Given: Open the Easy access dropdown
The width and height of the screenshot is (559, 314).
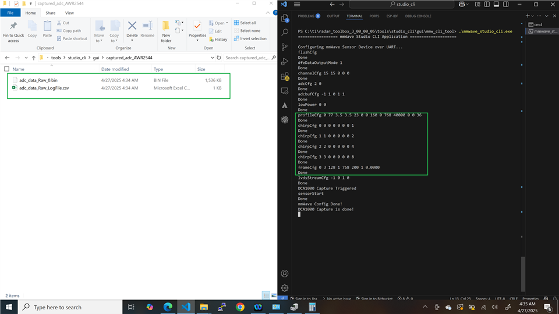Looking at the screenshot, I should [x=179, y=31].
